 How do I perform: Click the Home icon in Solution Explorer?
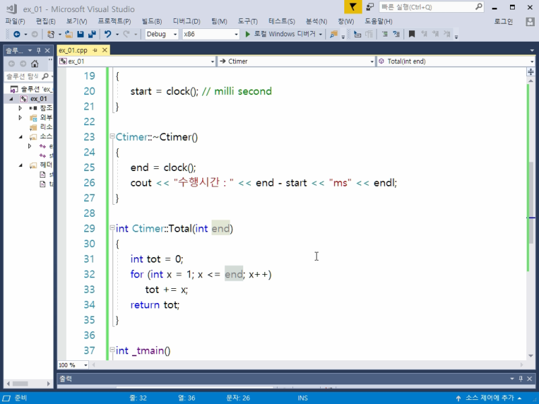[x=35, y=63]
